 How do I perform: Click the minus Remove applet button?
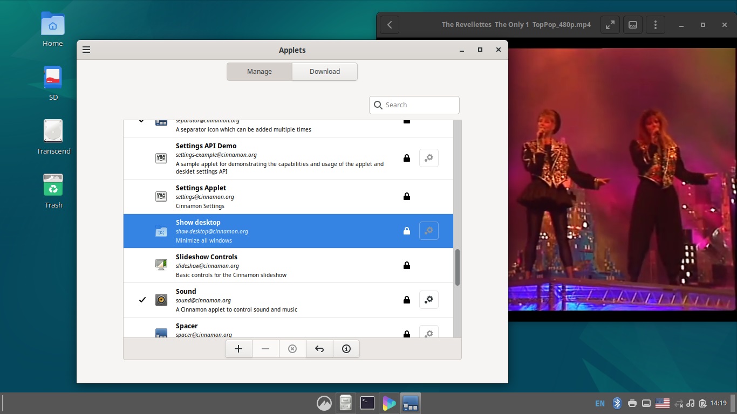click(x=265, y=349)
